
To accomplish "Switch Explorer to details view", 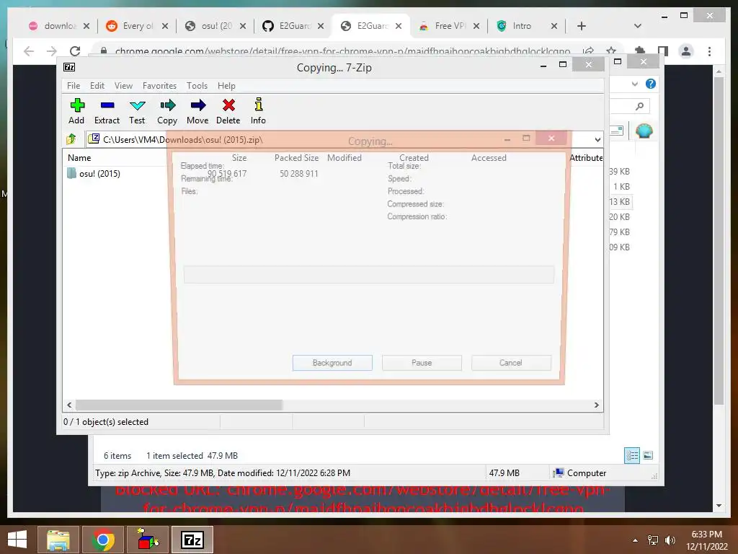I will 632,455.
